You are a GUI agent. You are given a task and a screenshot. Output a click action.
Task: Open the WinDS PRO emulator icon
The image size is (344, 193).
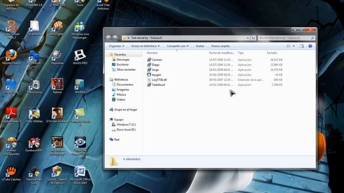[x=80, y=57]
